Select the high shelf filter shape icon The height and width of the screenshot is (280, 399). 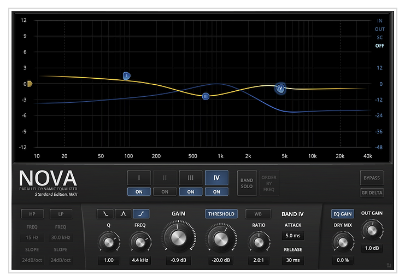pos(141,214)
